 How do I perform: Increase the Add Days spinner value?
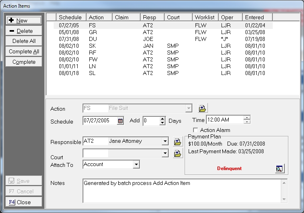click(162, 119)
